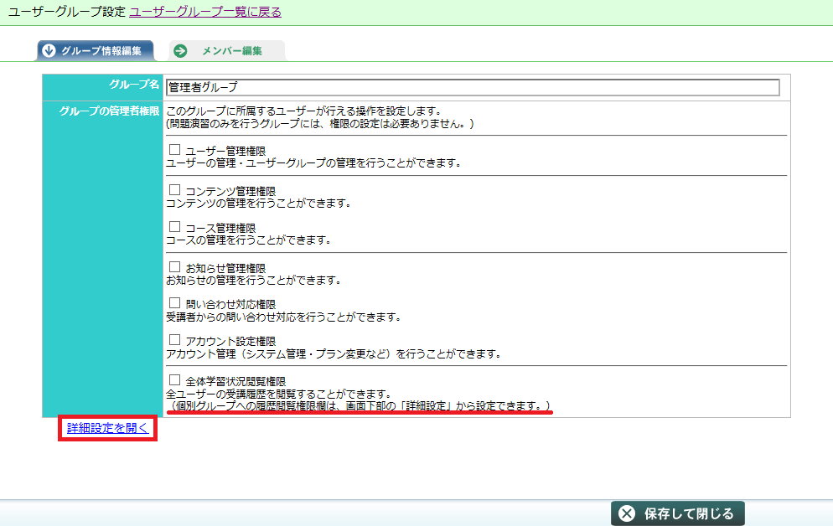Image resolution: width=833 pixels, height=526 pixels.
Task: Select the アカウント設定権限 checkbox
Action: tap(174, 340)
